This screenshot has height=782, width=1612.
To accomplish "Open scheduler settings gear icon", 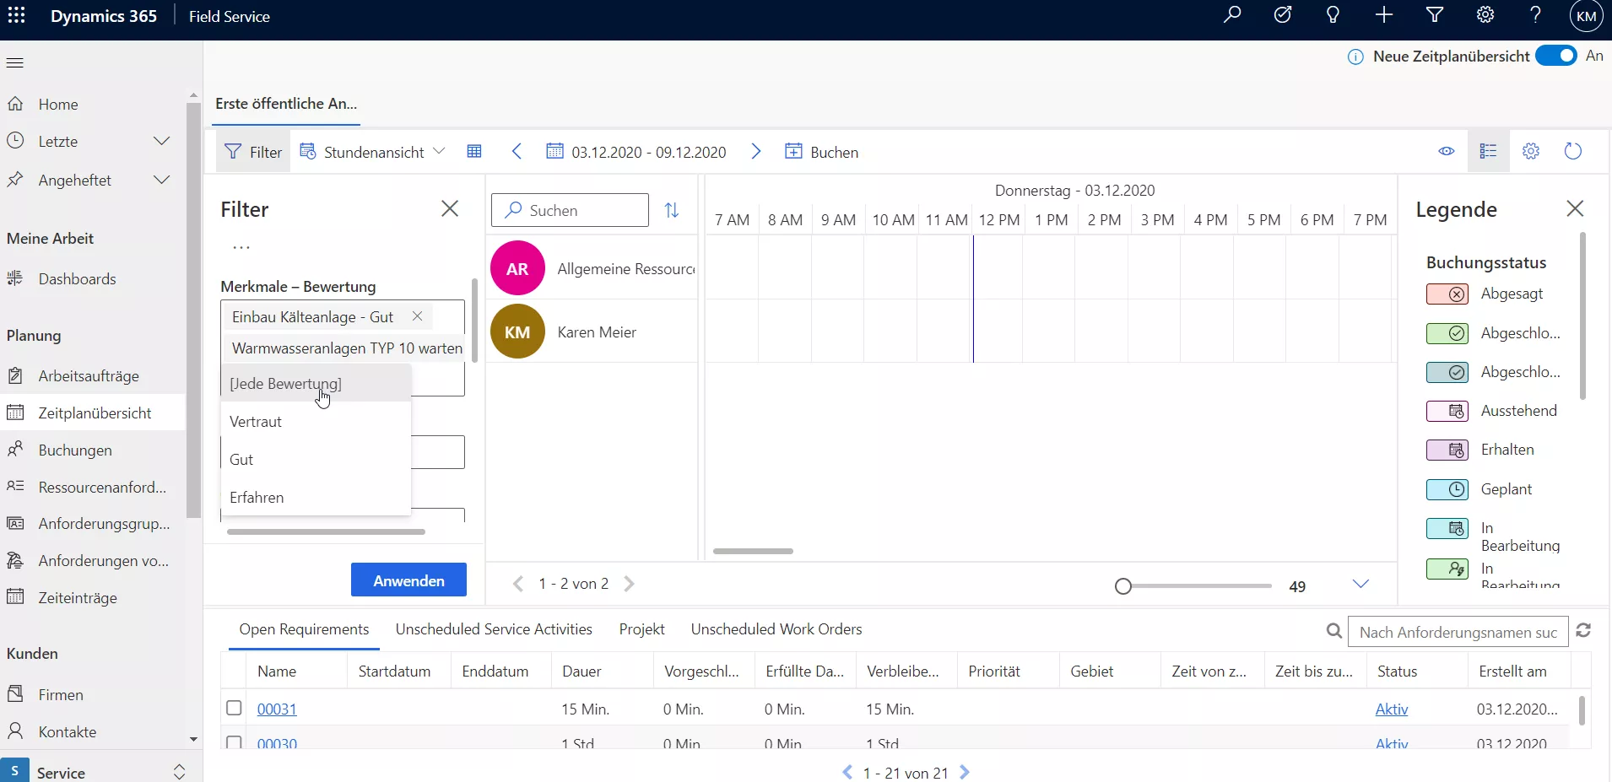I will click(1530, 152).
